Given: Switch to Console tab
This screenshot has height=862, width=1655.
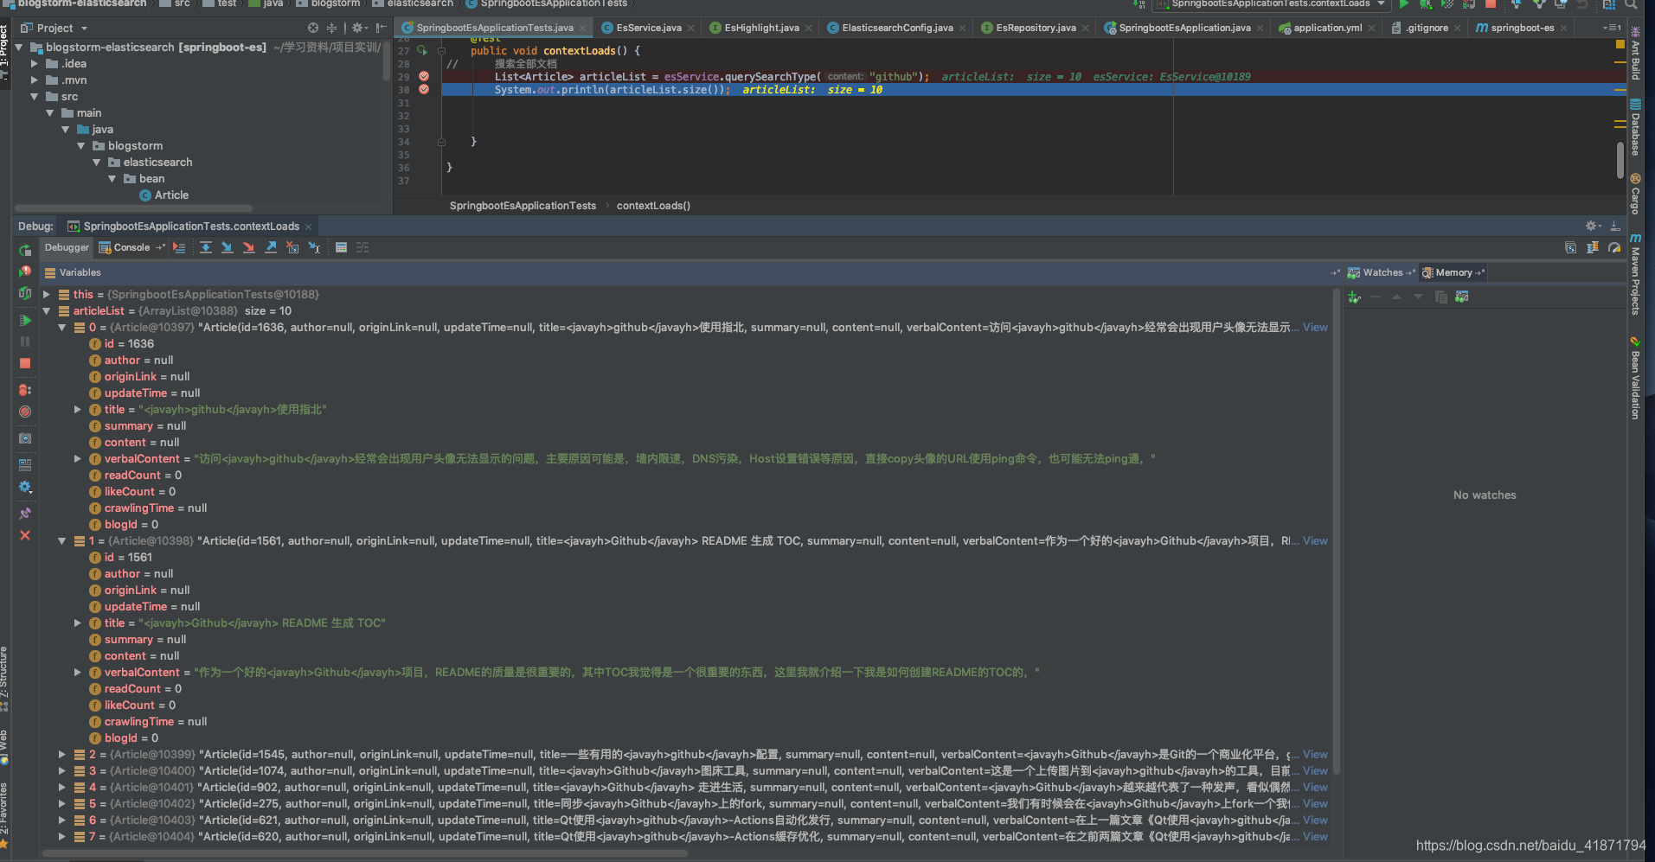Looking at the screenshot, I should [x=131, y=247].
